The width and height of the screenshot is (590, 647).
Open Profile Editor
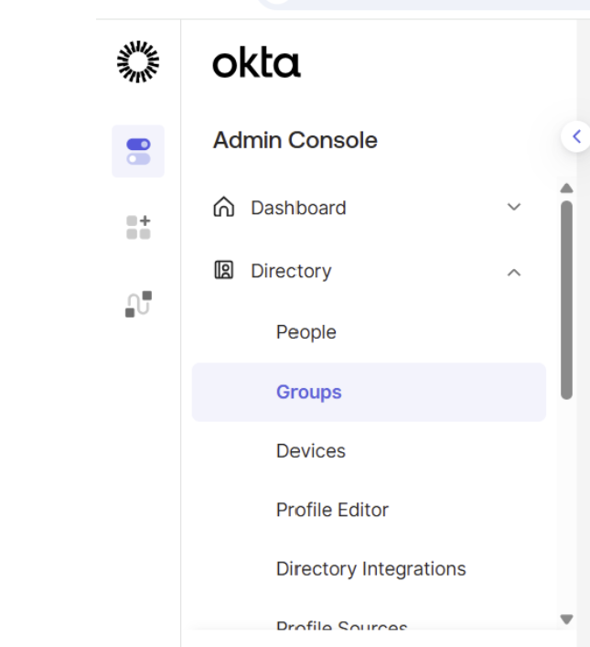[x=332, y=510]
